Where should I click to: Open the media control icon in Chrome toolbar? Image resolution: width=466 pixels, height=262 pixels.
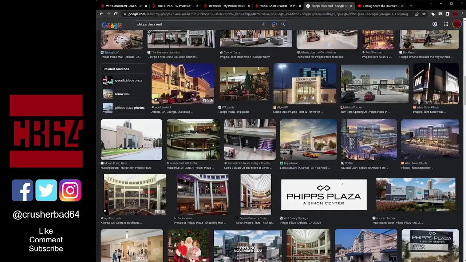pos(440,14)
